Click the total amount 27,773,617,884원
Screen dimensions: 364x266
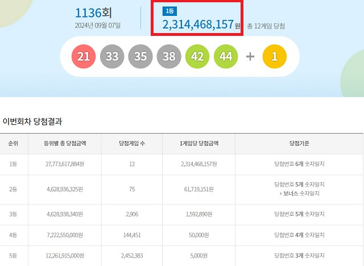(x=65, y=164)
